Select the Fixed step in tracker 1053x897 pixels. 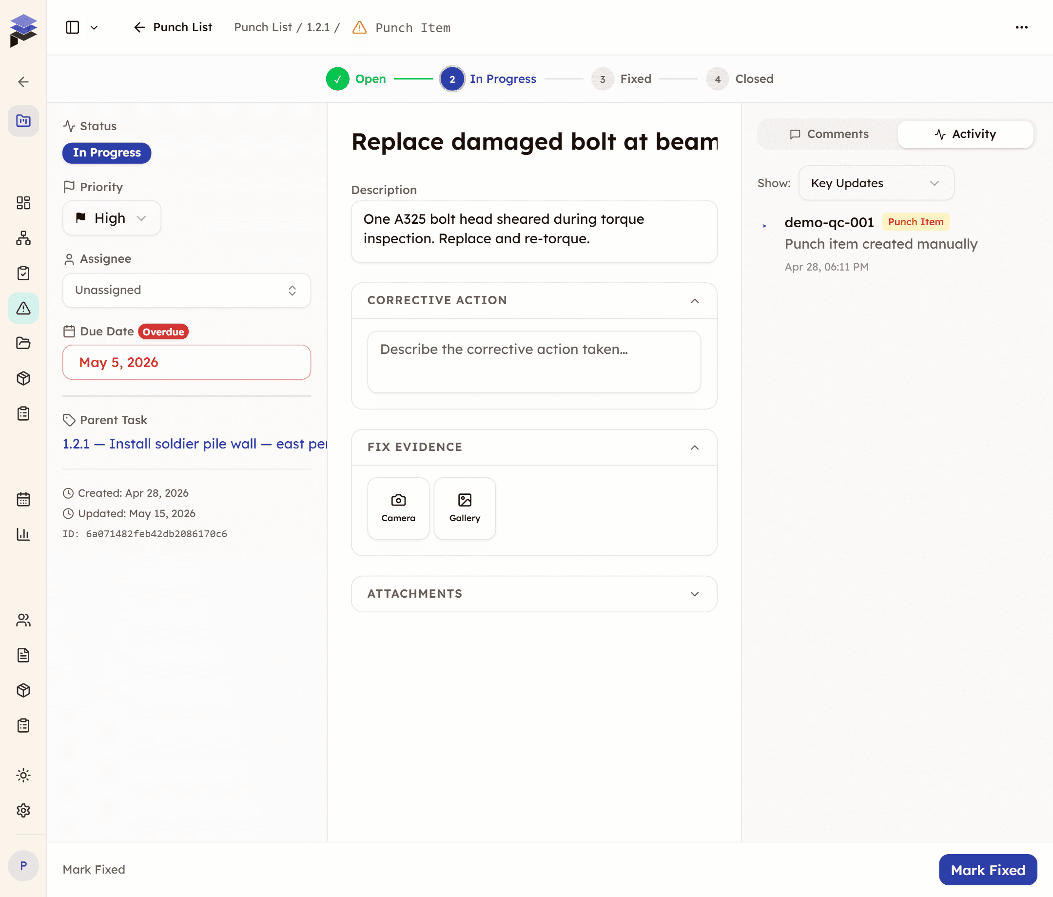pos(621,79)
